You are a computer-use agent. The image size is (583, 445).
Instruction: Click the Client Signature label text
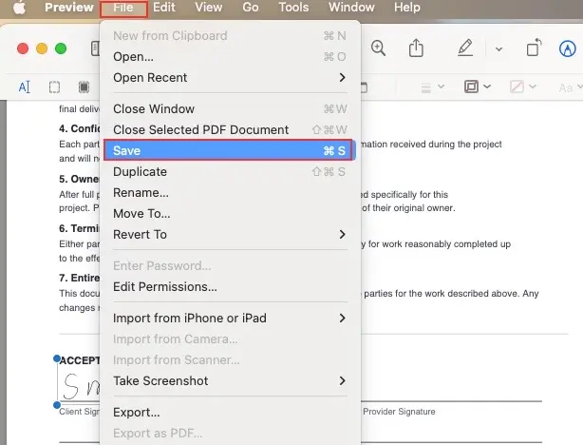[79, 412]
